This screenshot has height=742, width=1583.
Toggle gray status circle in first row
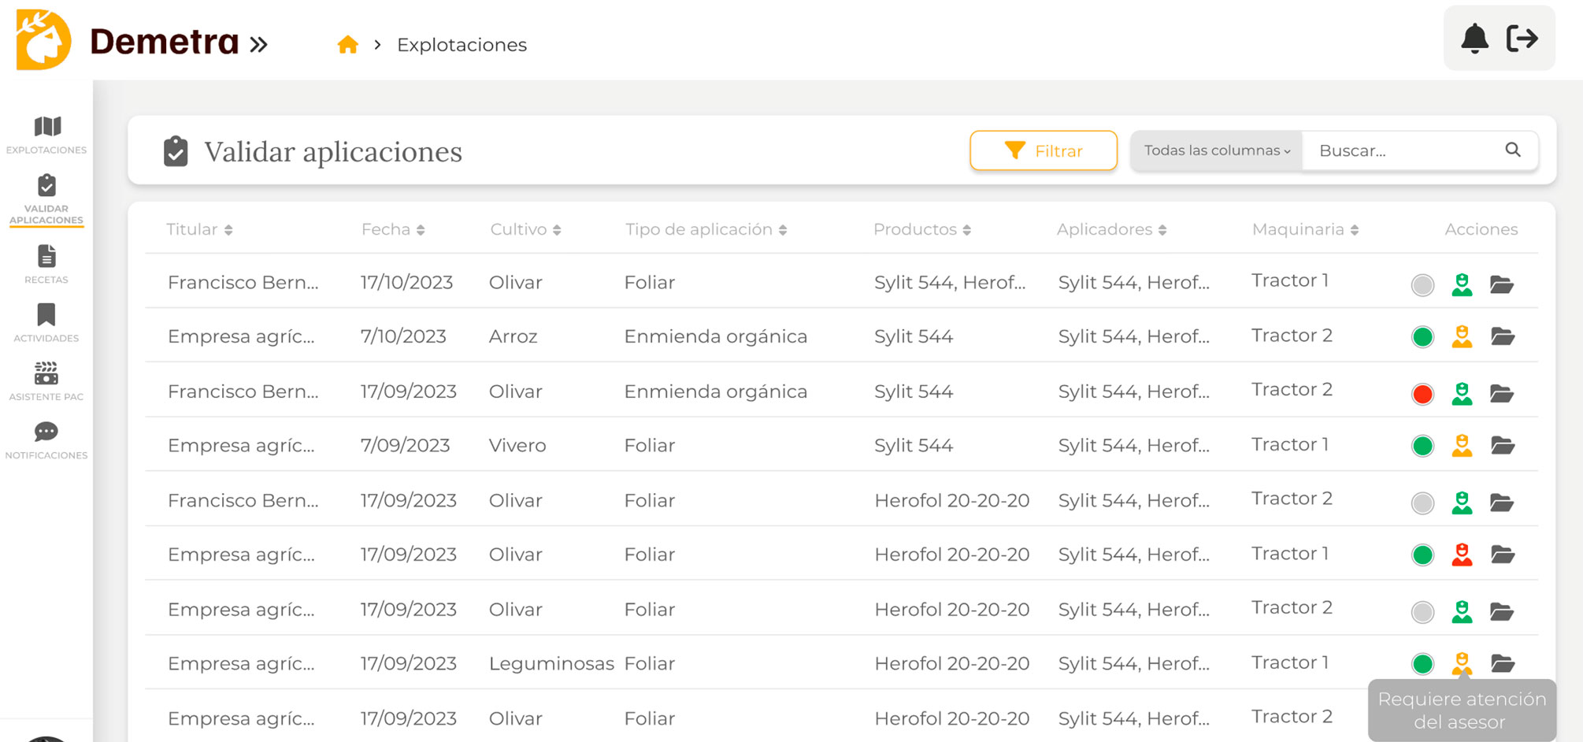click(x=1422, y=284)
